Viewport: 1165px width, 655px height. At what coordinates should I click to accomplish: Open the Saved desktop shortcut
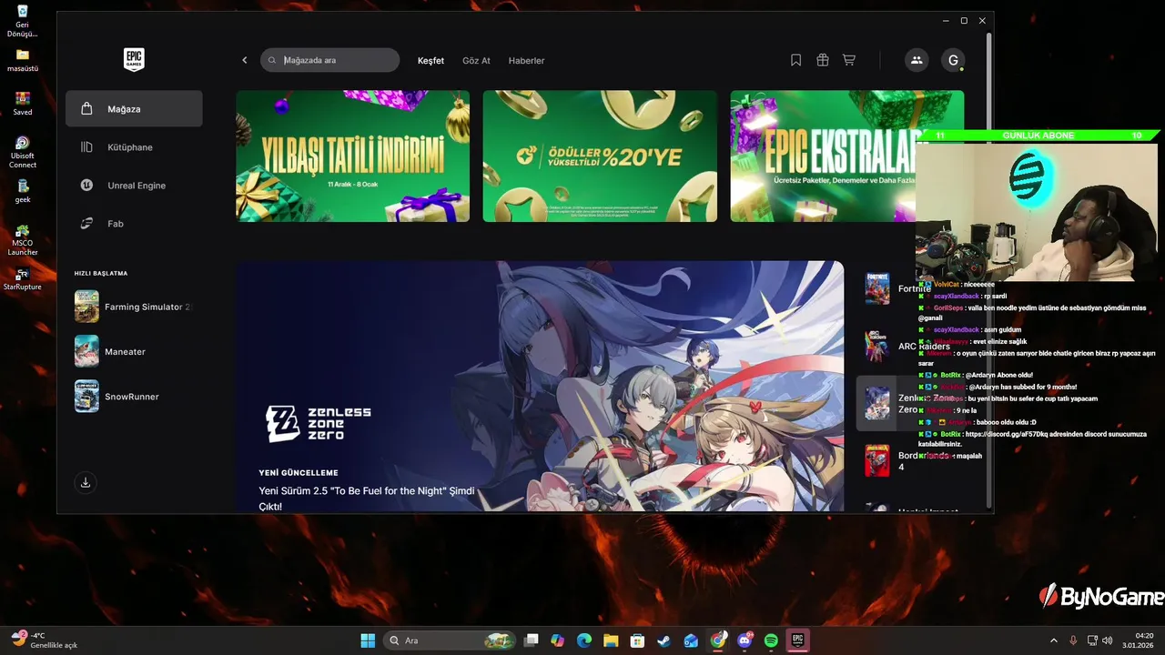pos(23,103)
